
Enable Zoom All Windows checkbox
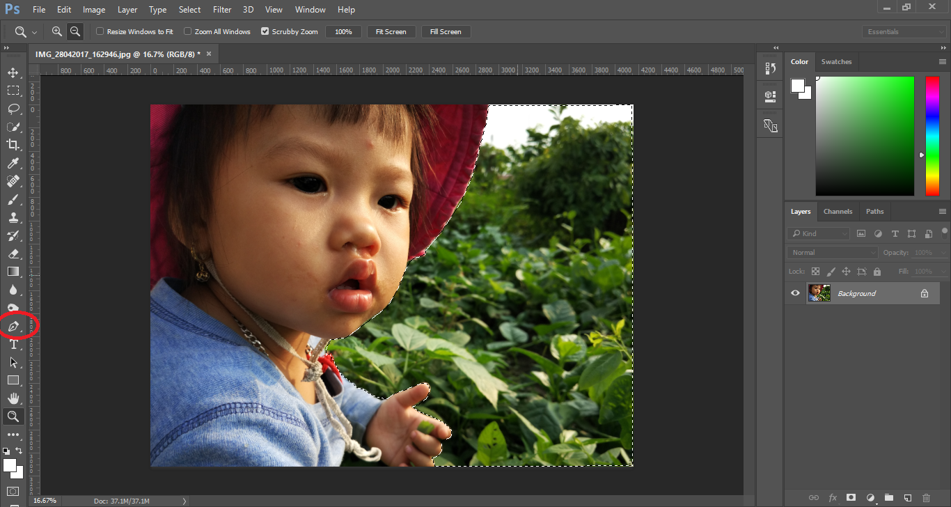click(x=187, y=31)
